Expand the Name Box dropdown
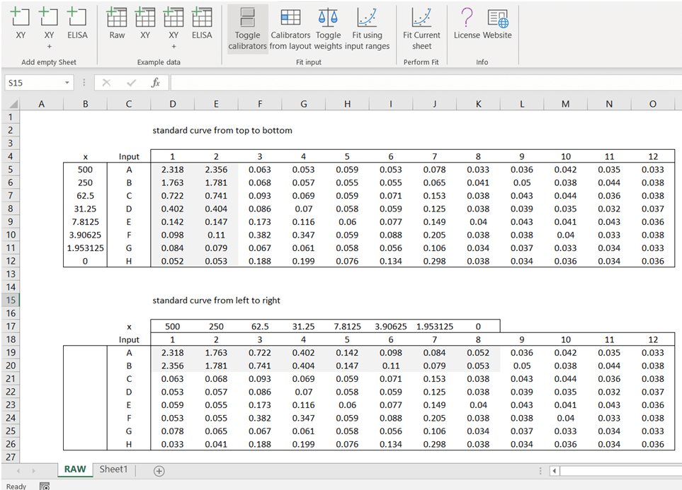This screenshot has height=490, width=682. click(67, 83)
